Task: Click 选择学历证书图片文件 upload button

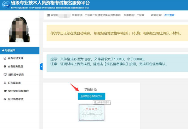Action: (x=91, y=96)
